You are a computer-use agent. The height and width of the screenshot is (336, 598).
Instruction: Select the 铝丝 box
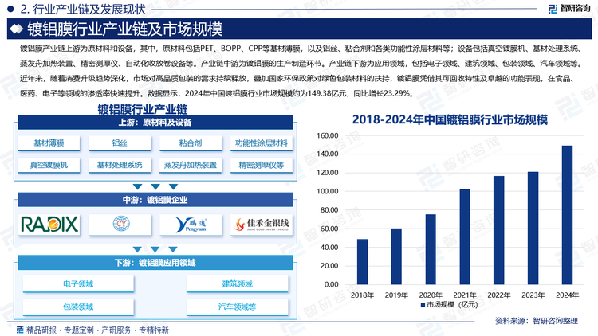pos(120,143)
